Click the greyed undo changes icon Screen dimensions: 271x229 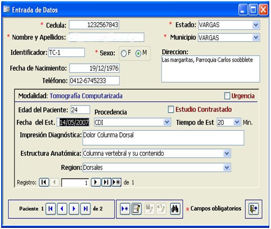(161, 209)
